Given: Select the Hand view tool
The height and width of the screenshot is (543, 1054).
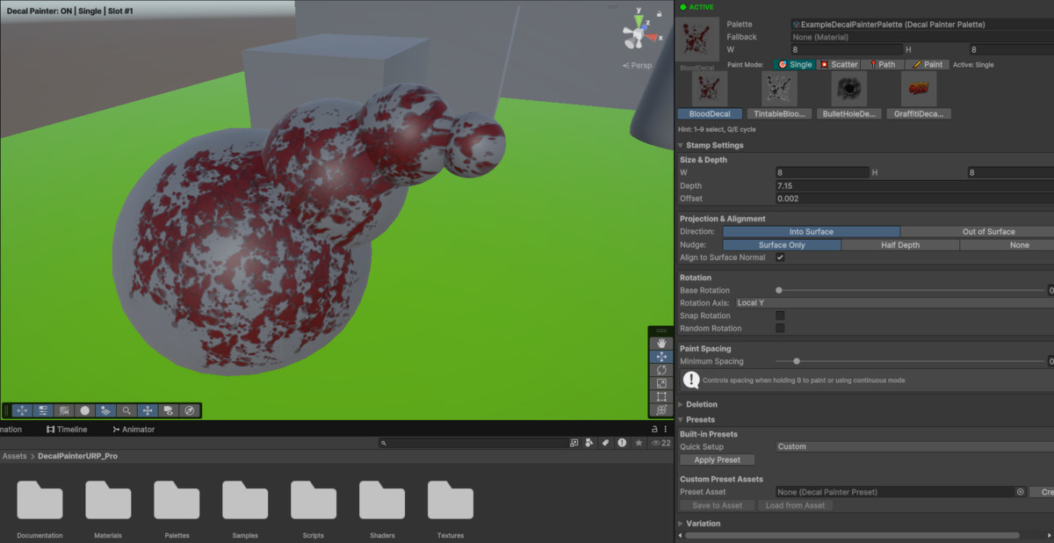Looking at the screenshot, I should pyautogui.click(x=661, y=344).
